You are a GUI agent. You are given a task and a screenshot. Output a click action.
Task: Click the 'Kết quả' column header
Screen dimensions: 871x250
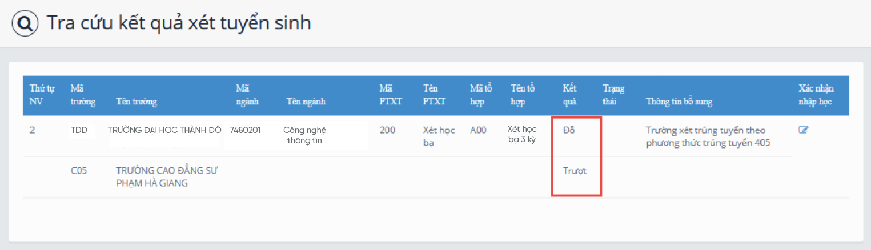point(570,95)
